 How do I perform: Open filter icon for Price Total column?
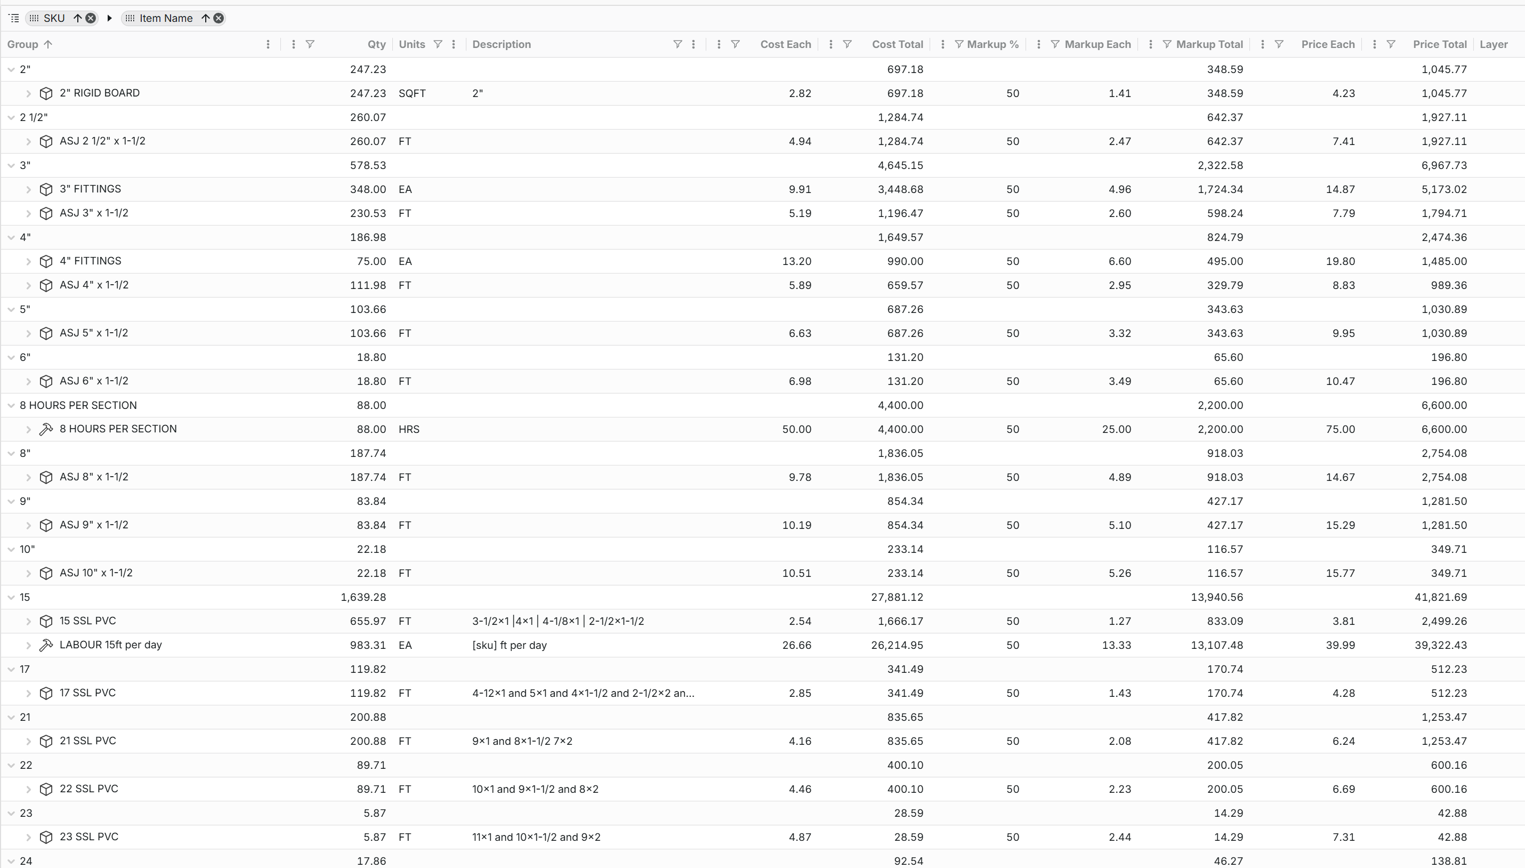[1390, 44]
